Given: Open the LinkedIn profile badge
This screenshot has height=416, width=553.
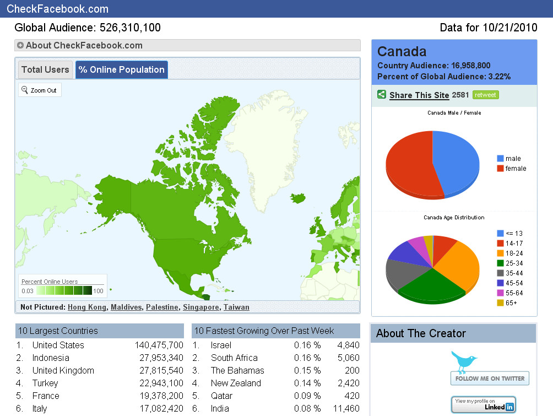Looking at the screenshot, I should (484, 404).
